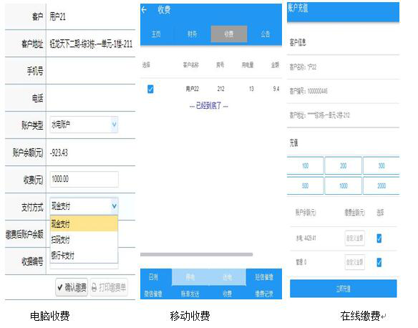Screen dimensions: 418x328
Task: Click the gray horizontal scrollbar under list
Action: click(x=196, y=254)
